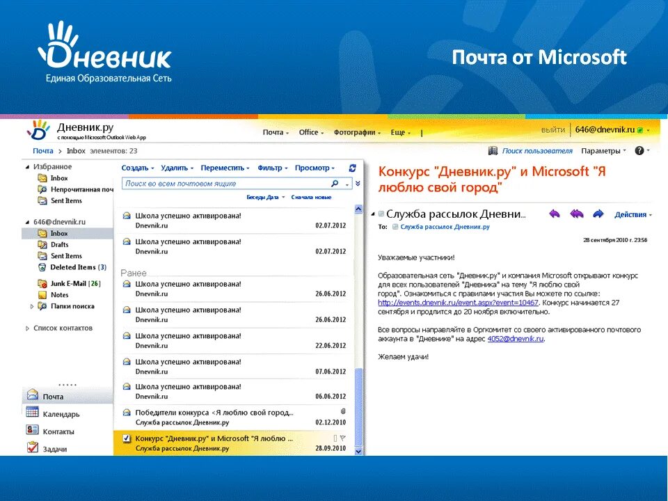Image resolution: width=668 pixels, height=501 pixels.
Task: Open the Фильтр dropdown menu
Action: click(x=271, y=167)
